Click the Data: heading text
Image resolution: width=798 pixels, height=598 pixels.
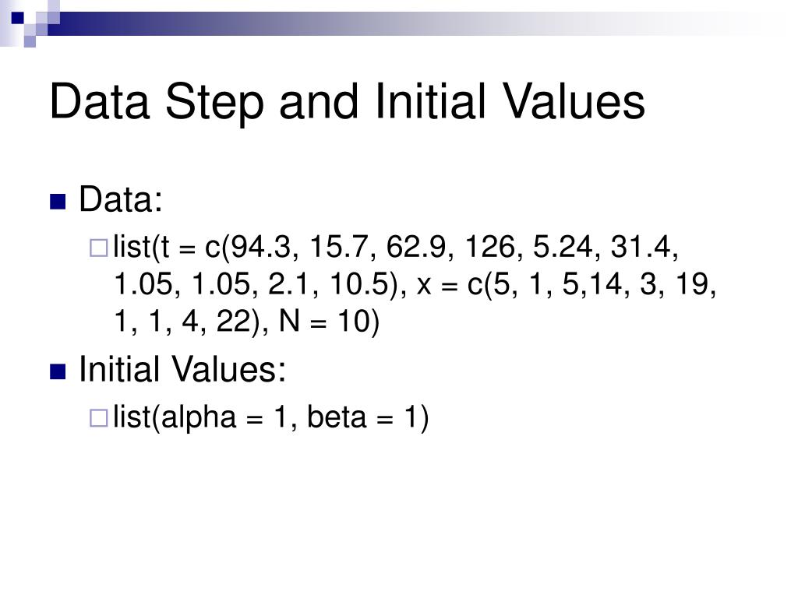click(x=121, y=199)
